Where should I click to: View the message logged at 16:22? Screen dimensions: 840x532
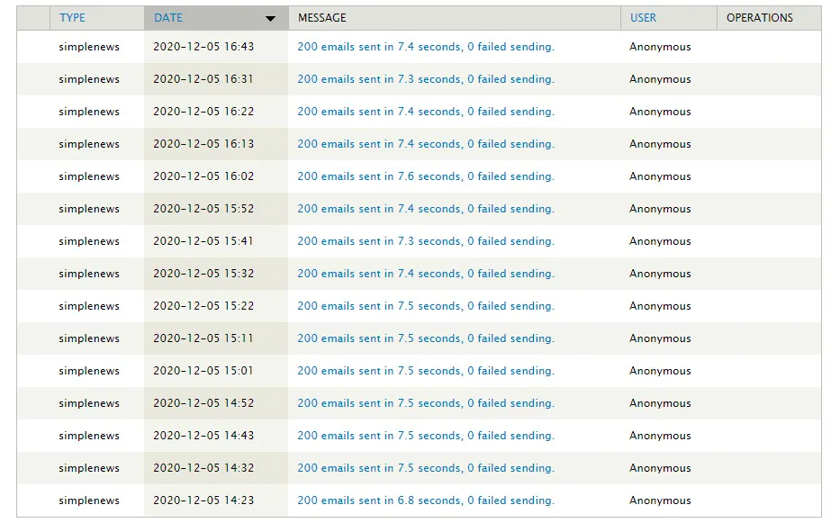(x=425, y=112)
